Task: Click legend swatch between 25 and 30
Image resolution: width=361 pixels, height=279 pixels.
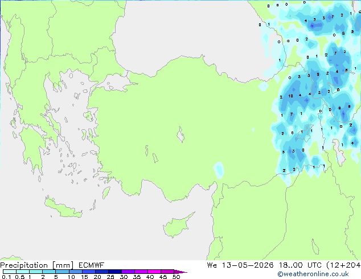Action: [114, 272]
